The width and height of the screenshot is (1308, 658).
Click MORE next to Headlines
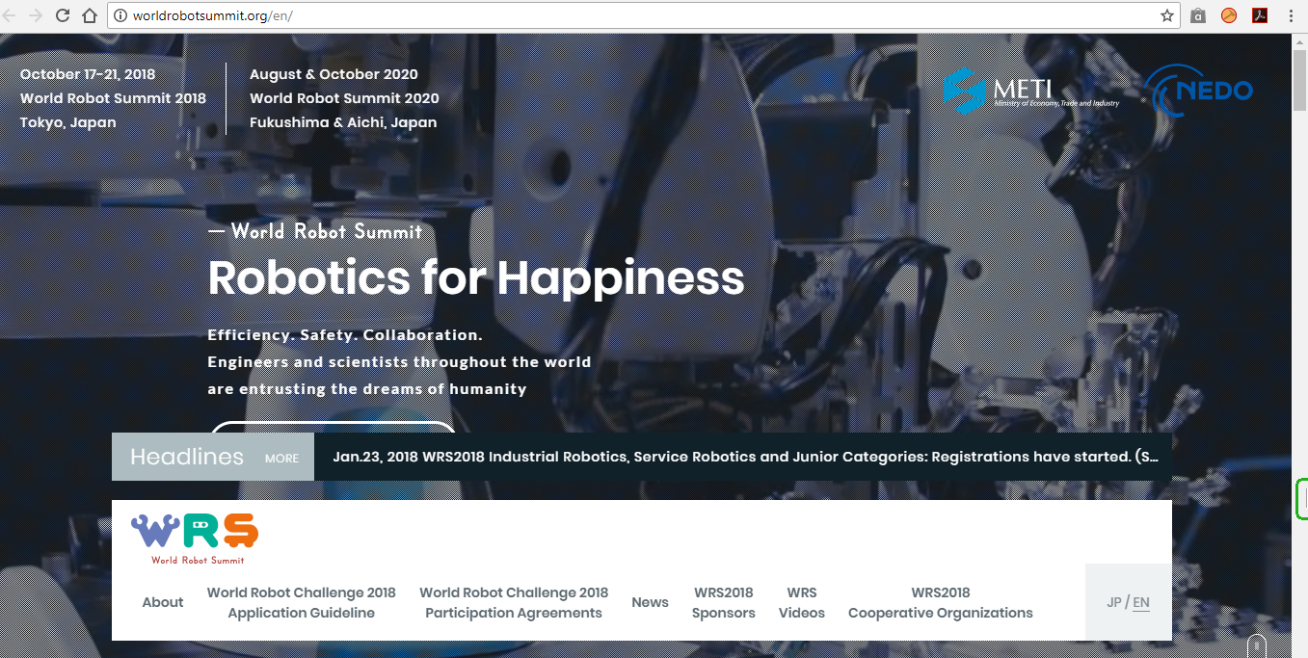click(281, 459)
